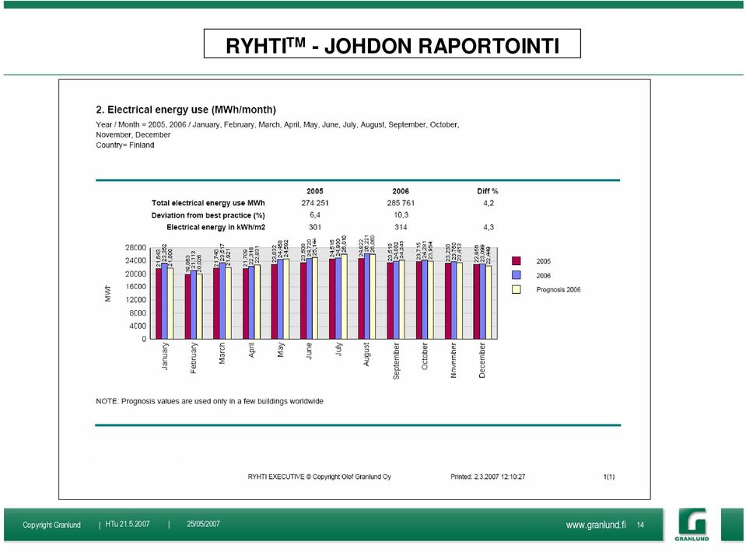Click Diff % value 4,2
This screenshot has width=746, height=555.
pyautogui.click(x=489, y=203)
